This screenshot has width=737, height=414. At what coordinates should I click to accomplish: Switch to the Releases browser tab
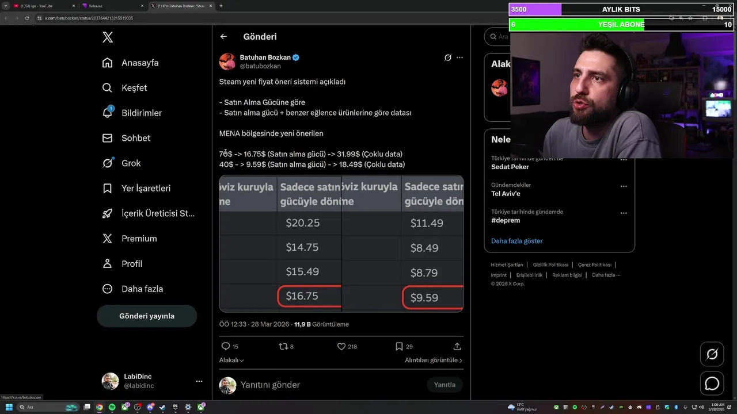[112, 6]
